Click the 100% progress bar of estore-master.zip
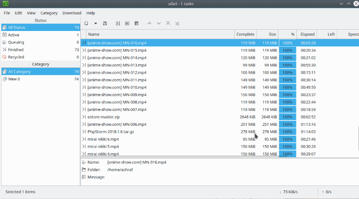 pos(287,117)
